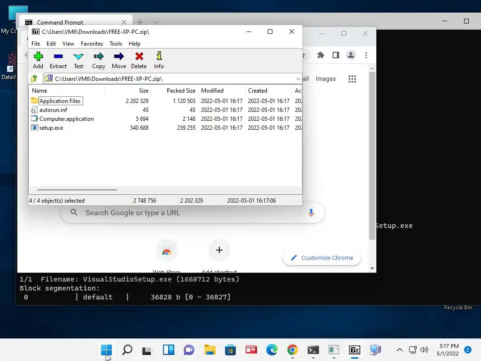
Task: Select the autorun.inf file
Action: pyautogui.click(x=53, y=110)
